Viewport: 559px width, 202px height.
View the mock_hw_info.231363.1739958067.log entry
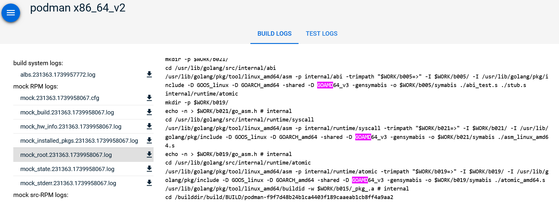(x=71, y=127)
